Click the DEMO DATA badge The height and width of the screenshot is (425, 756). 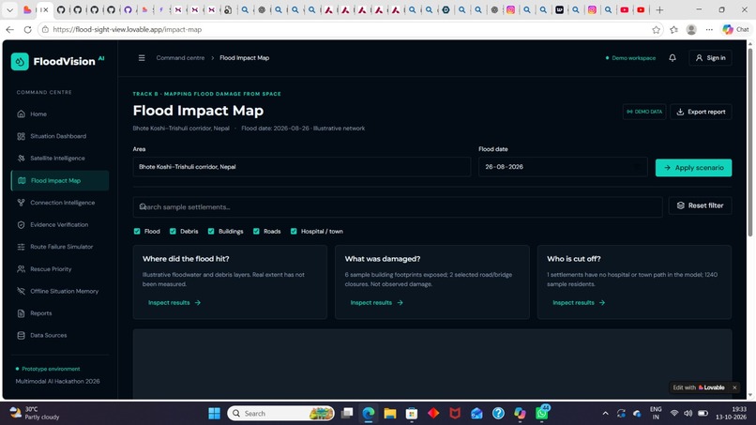click(644, 112)
